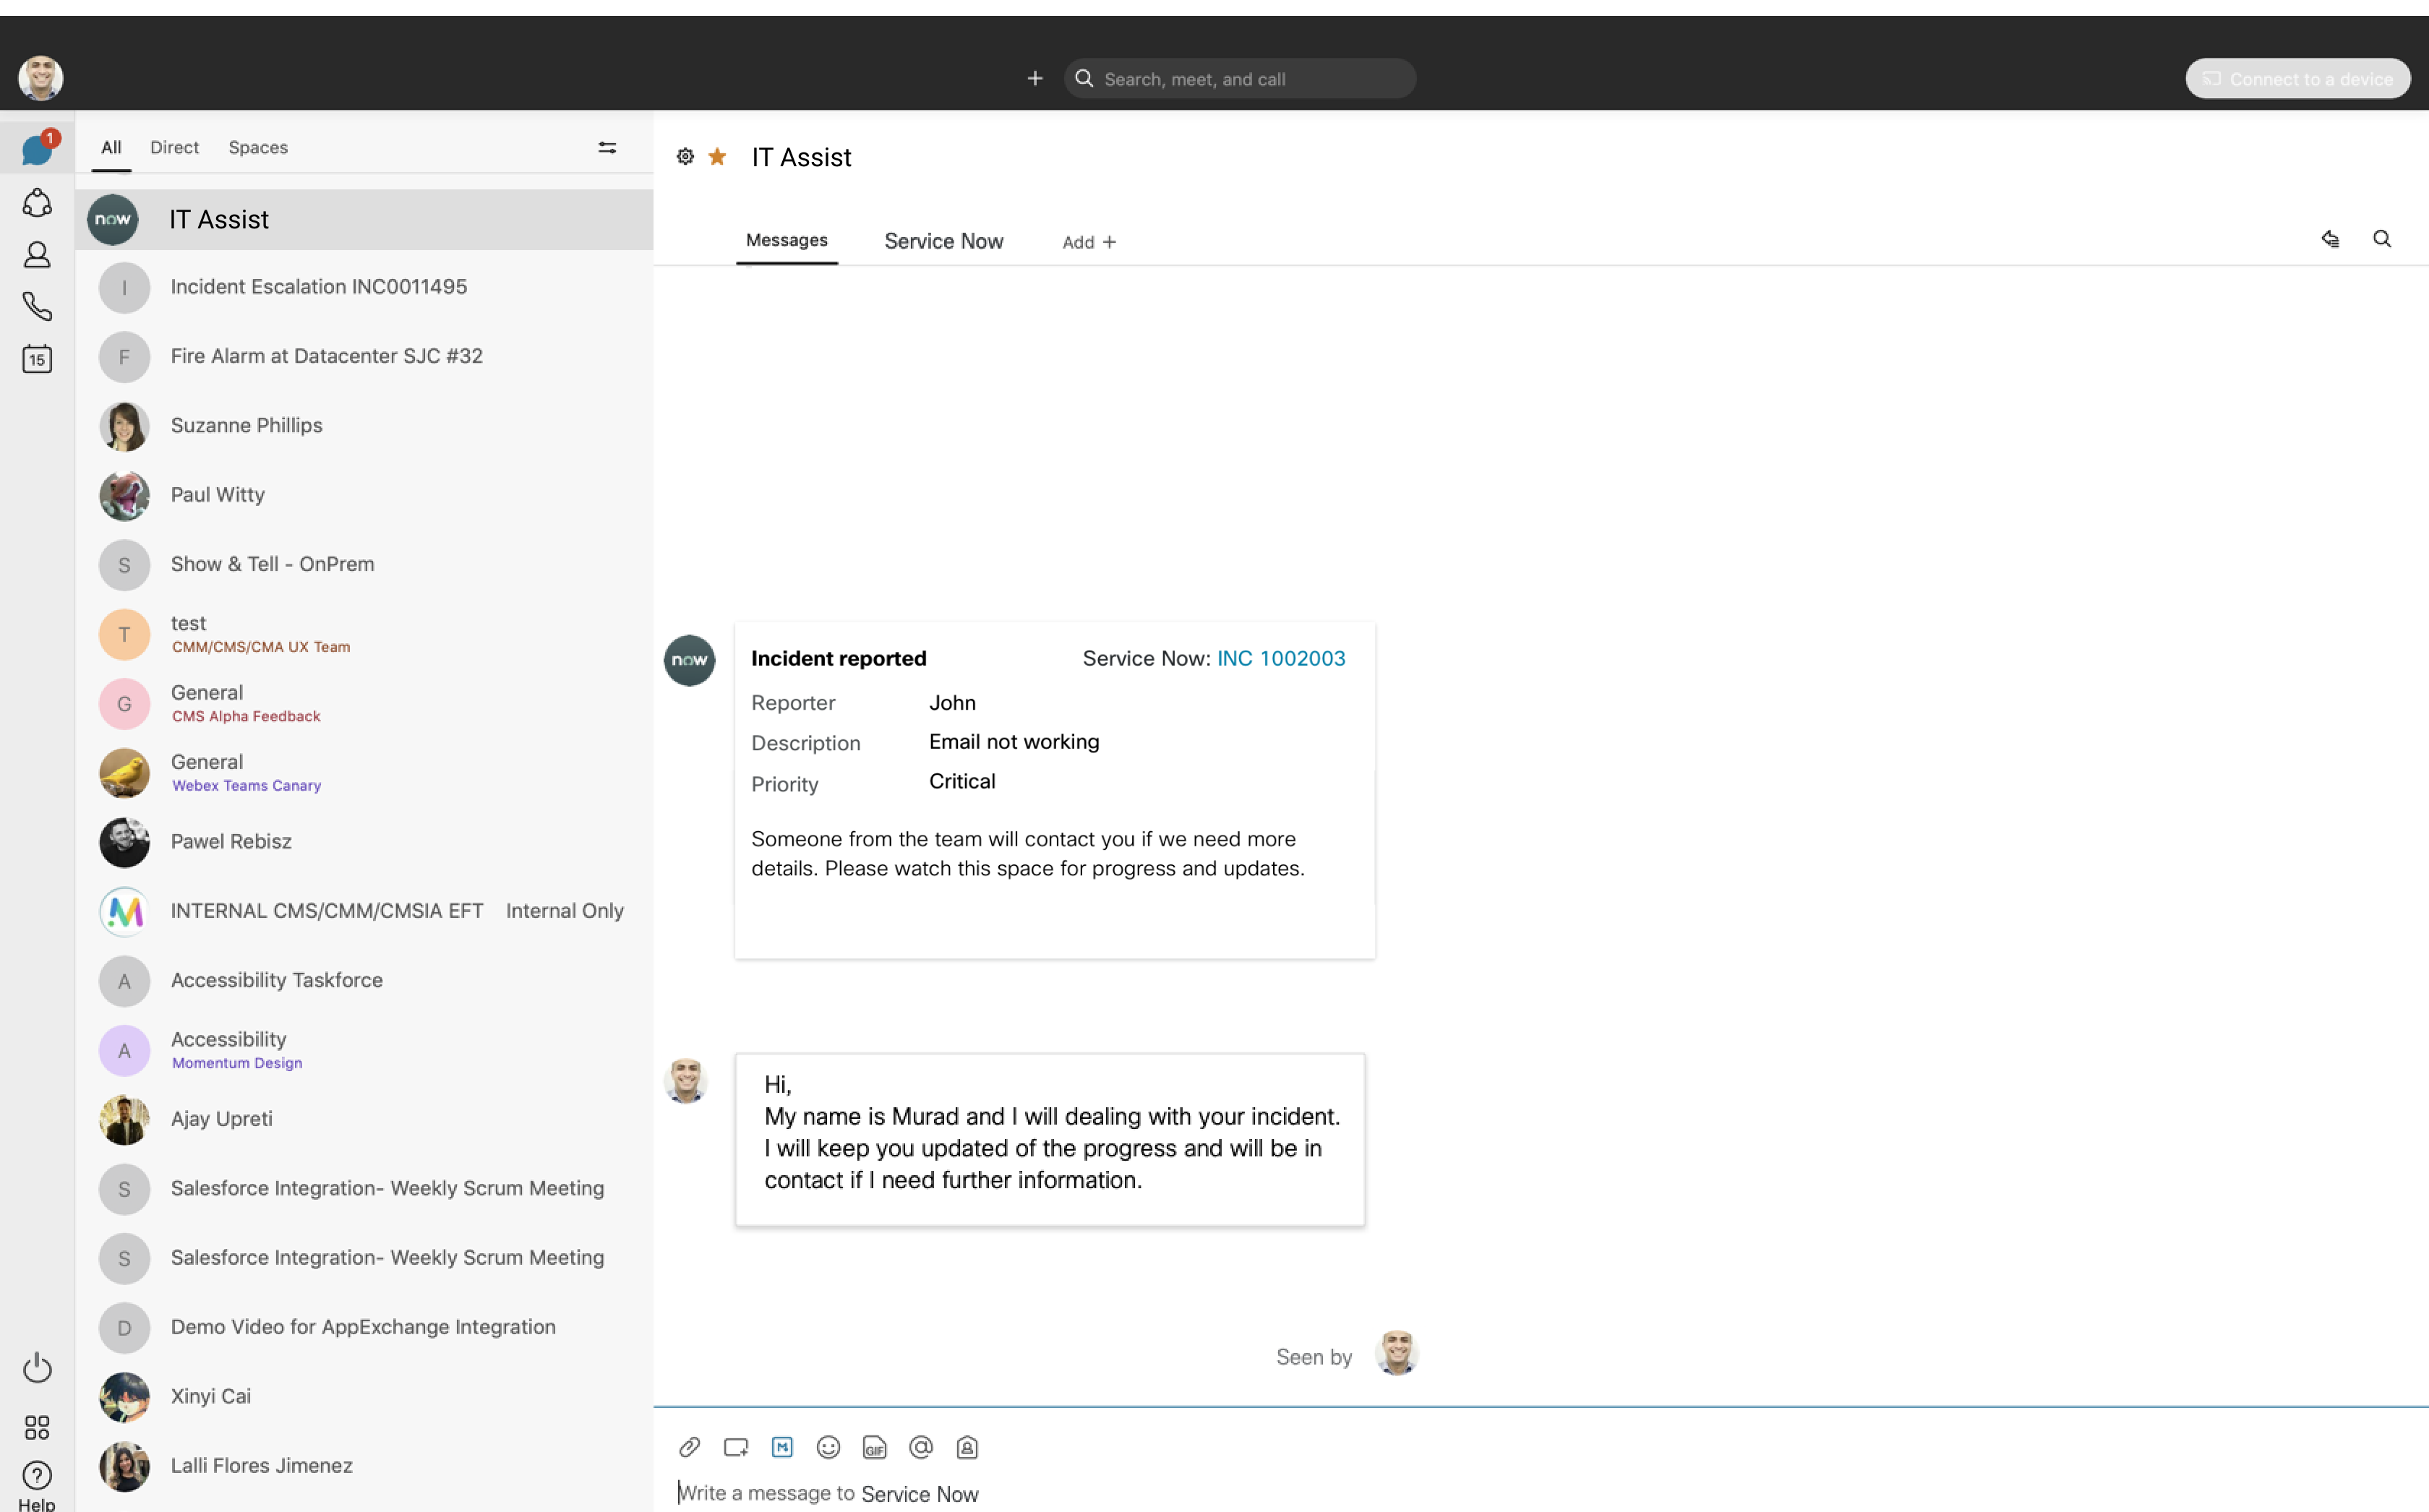This screenshot has width=2429, height=1512.
Task: Click the Seen by avatar
Action: click(1397, 1354)
